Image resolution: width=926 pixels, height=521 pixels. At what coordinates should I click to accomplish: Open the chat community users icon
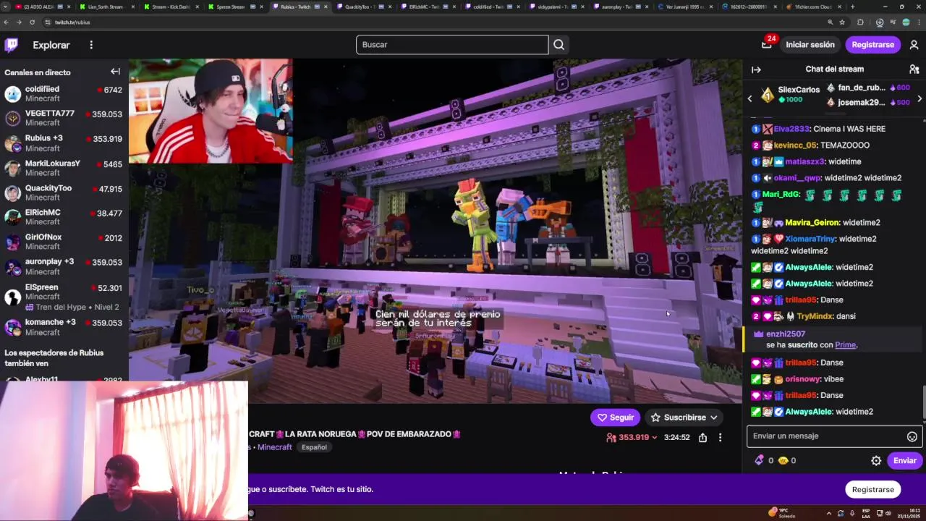point(914,69)
